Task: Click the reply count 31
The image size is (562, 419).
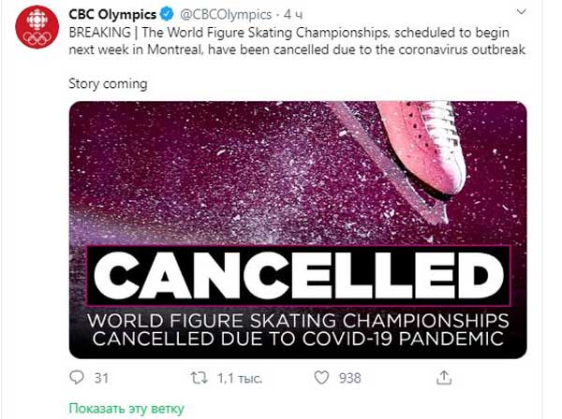Action: (x=103, y=378)
